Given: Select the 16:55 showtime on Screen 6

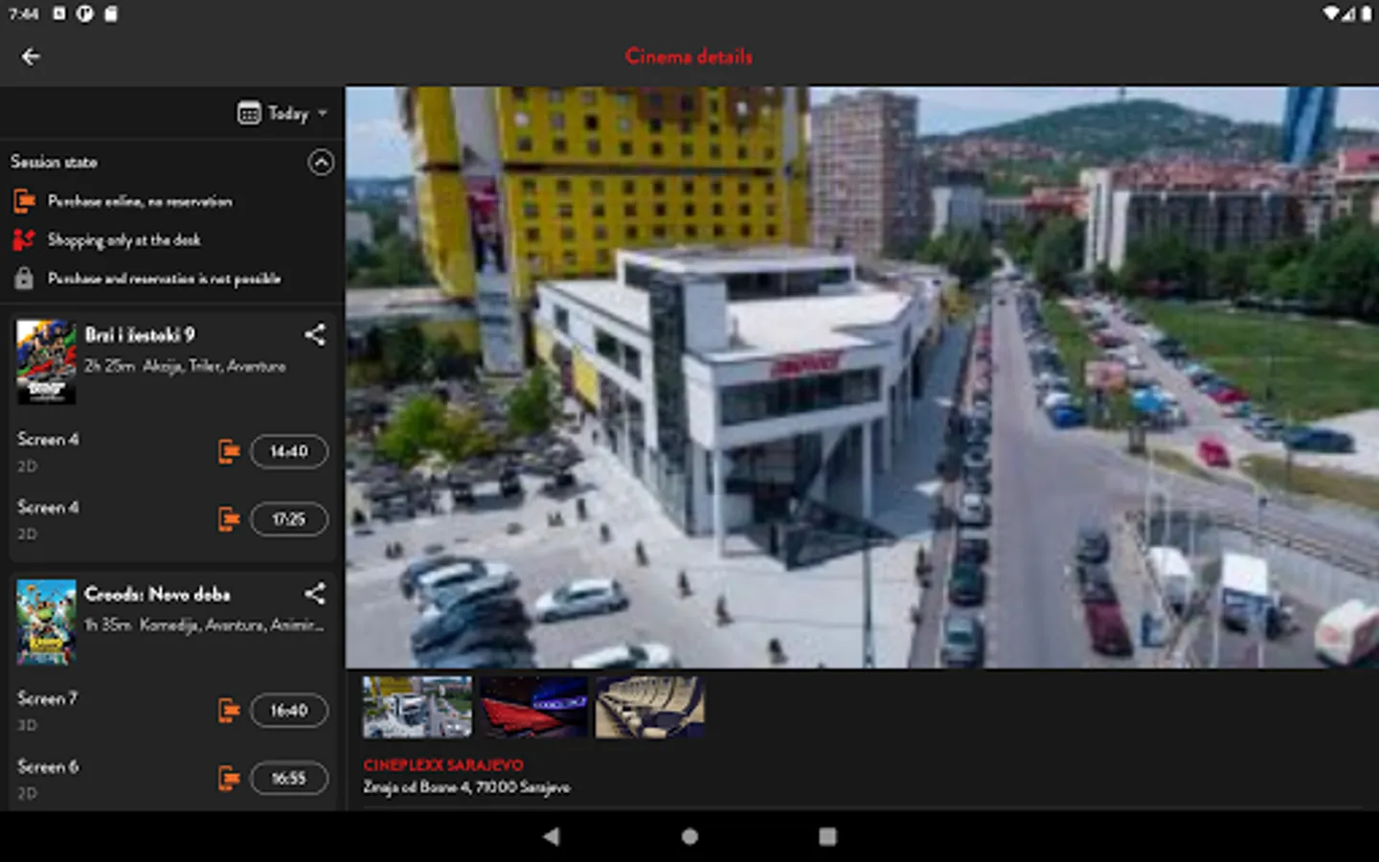Looking at the screenshot, I should 289,779.
